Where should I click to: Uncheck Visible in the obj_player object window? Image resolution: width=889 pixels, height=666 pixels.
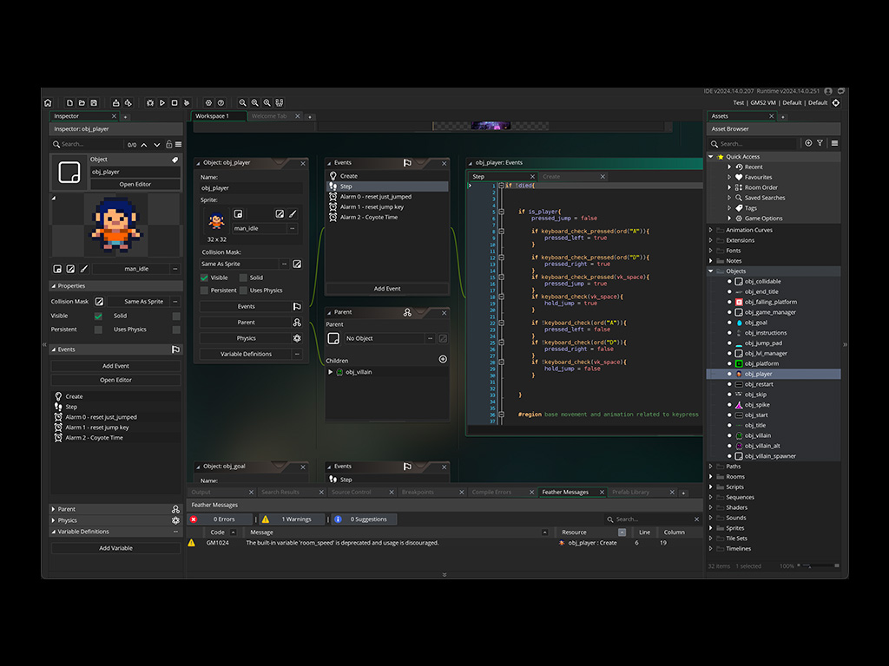click(x=205, y=277)
